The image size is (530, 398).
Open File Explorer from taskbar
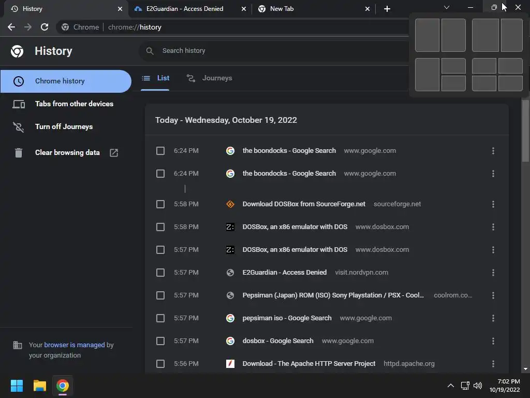tap(39, 386)
